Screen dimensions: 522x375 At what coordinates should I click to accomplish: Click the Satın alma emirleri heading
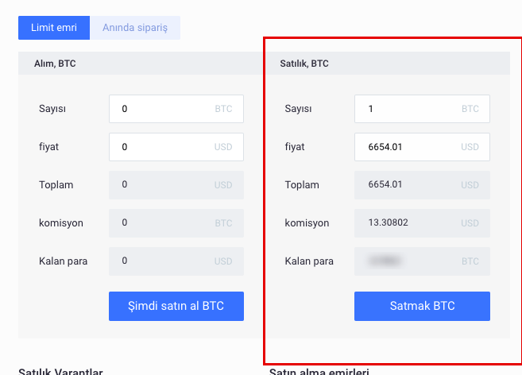click(x=319, y=370)
